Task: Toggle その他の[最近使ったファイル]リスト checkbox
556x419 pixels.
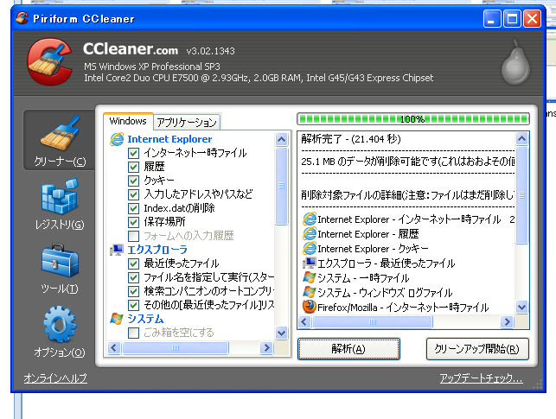Action: [x=133, y=305]
